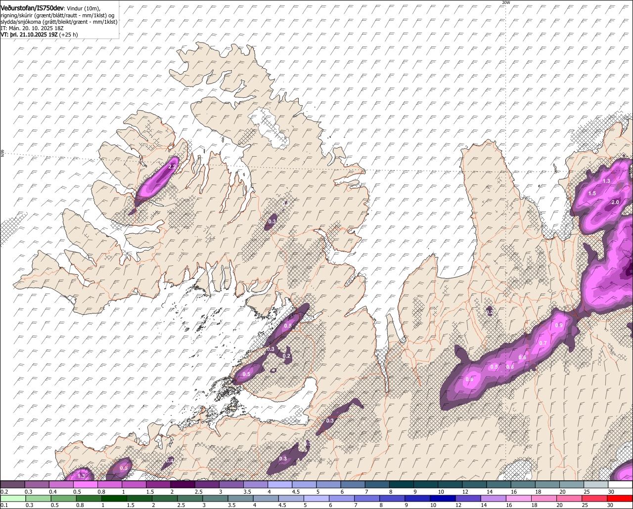
Task: Click the 20W longitude label at the map top
Action: (x=505, y=2)
